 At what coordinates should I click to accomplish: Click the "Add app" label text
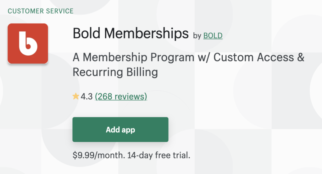[x=120, y=130]
